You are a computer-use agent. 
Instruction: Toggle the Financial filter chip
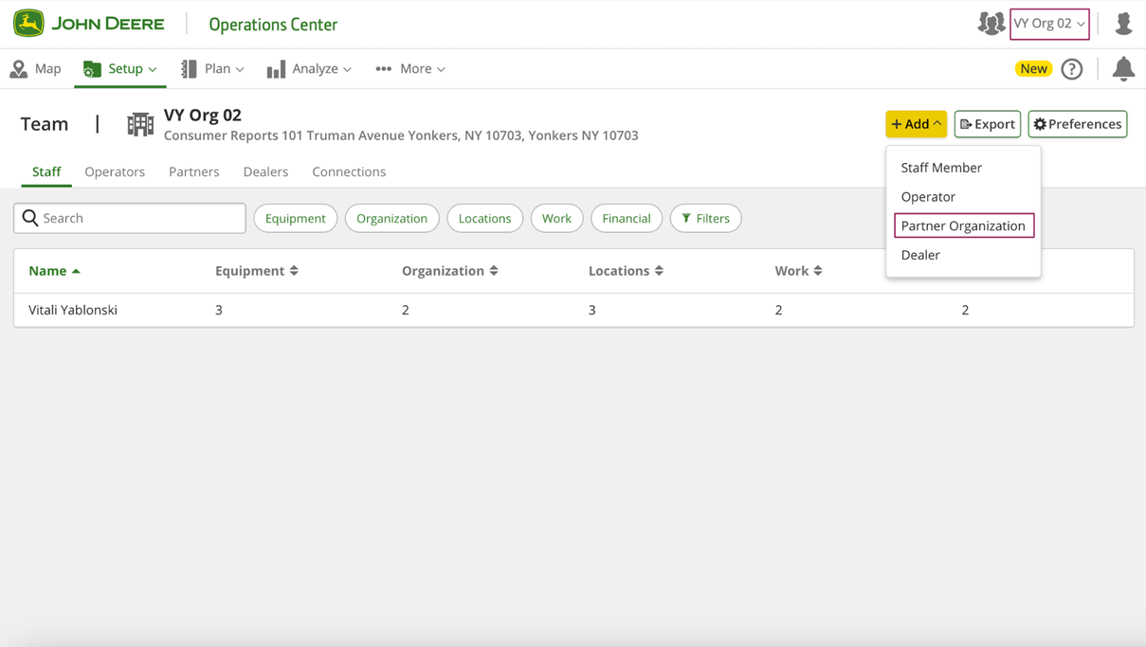click(626, 218)
